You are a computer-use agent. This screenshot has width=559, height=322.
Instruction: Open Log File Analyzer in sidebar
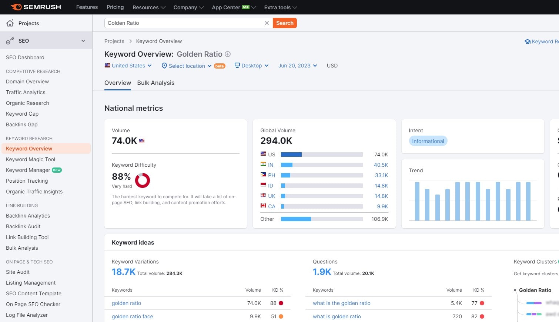(x=27, y=315)
